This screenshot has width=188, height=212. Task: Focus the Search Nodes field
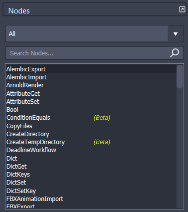[x=95, y=53]
